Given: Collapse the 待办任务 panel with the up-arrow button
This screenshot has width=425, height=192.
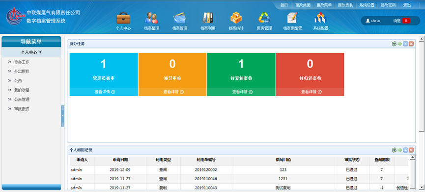Looking at the screenshot, I should [x=405, y=44].
